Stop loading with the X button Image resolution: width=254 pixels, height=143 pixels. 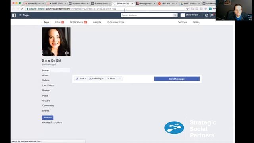pos(22,9)
